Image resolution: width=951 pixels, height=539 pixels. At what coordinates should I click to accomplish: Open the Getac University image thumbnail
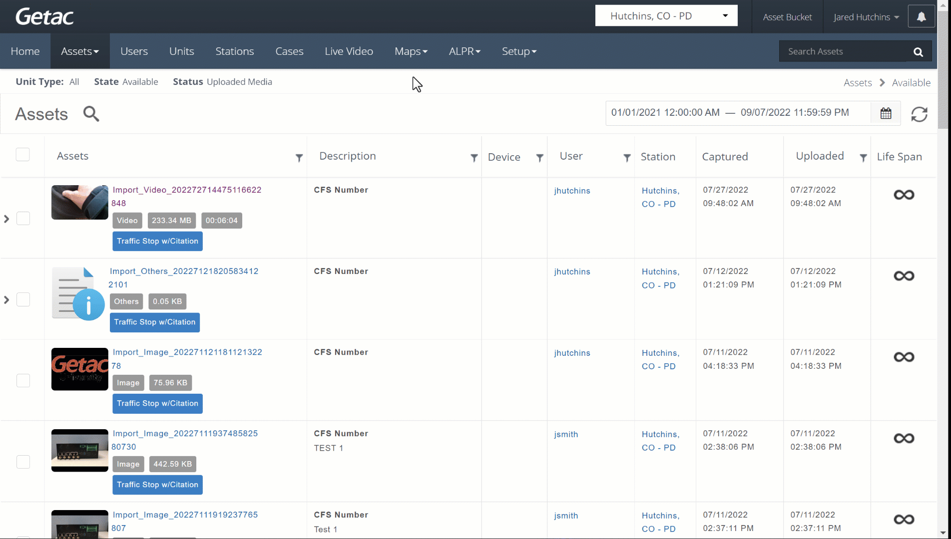pyautogui.click(x=79, y=369)
